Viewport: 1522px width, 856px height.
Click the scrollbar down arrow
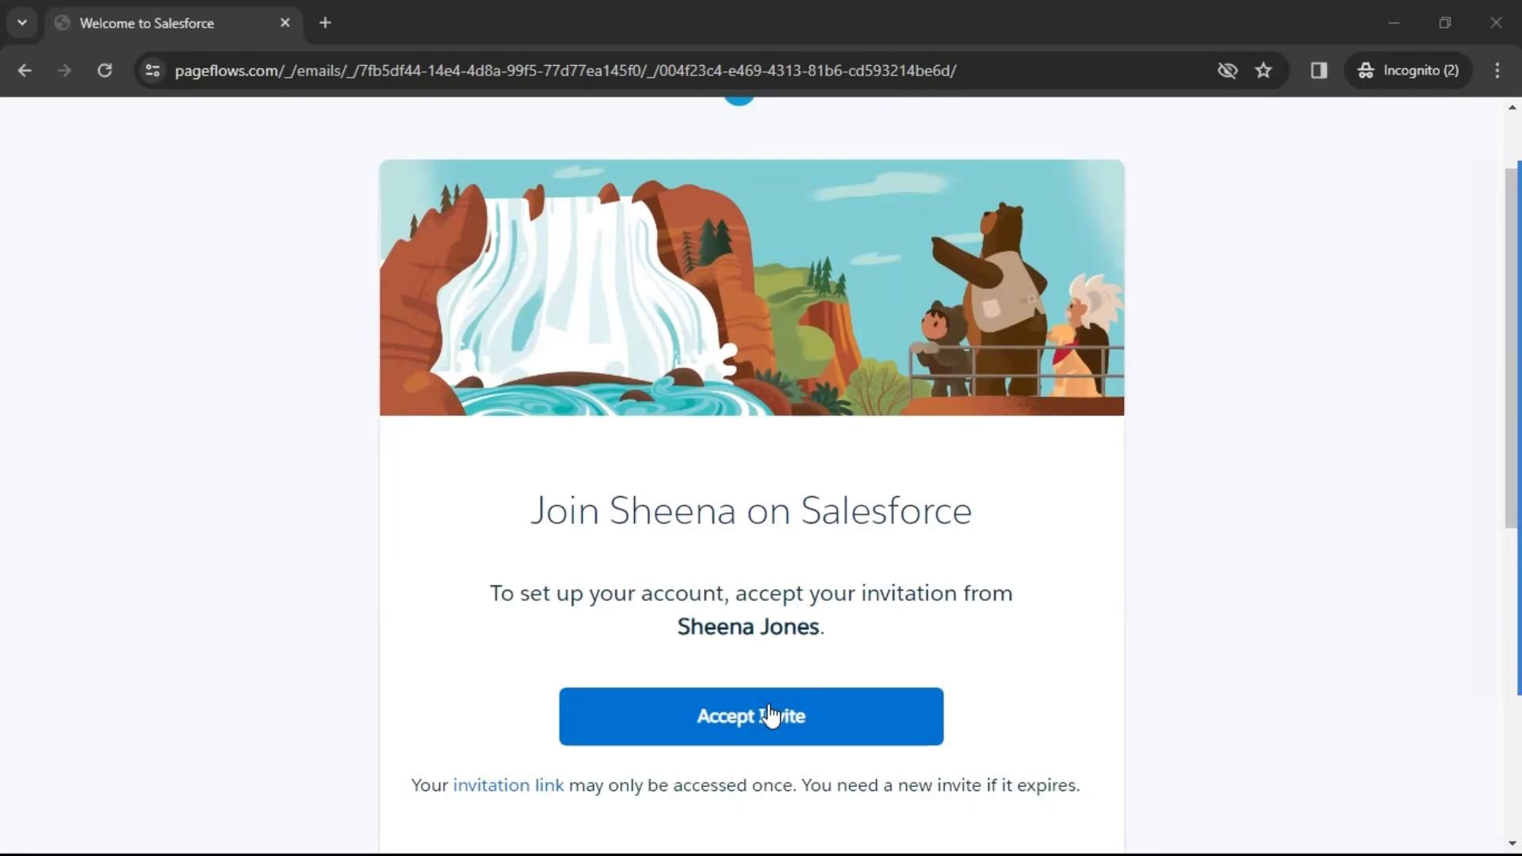click(x=1512, y=844)
